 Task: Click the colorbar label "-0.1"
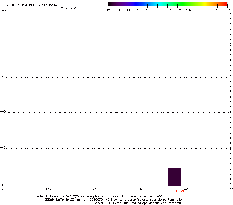click(x=207, y=10)
